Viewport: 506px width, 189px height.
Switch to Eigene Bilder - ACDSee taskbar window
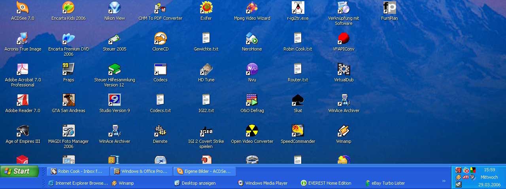pyautogui.click(x=204, y=171)
